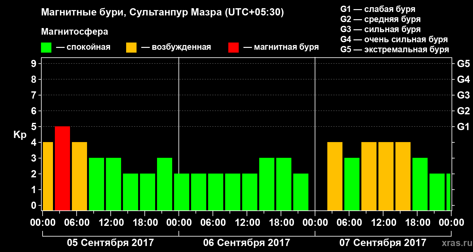Click the G3 label on right axis
473x252 pixels.
[x=463, y=95]
